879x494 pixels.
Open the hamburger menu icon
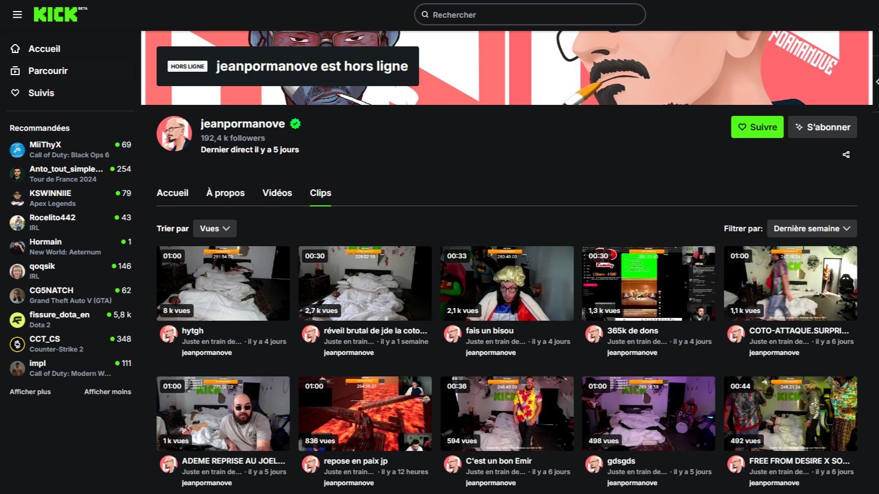coord(18,14)
